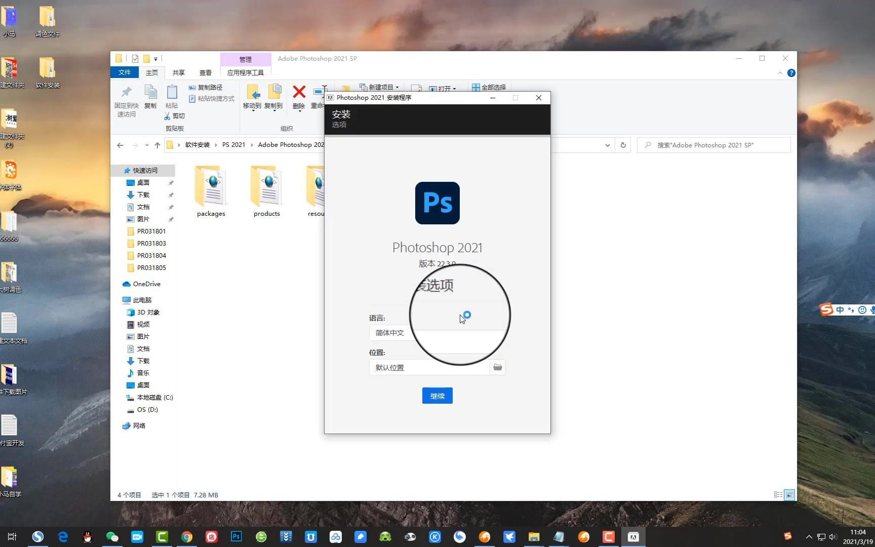875x547 pixels.
Task: Click the 剪切 scissors button
Action: [x=175, y=116]
